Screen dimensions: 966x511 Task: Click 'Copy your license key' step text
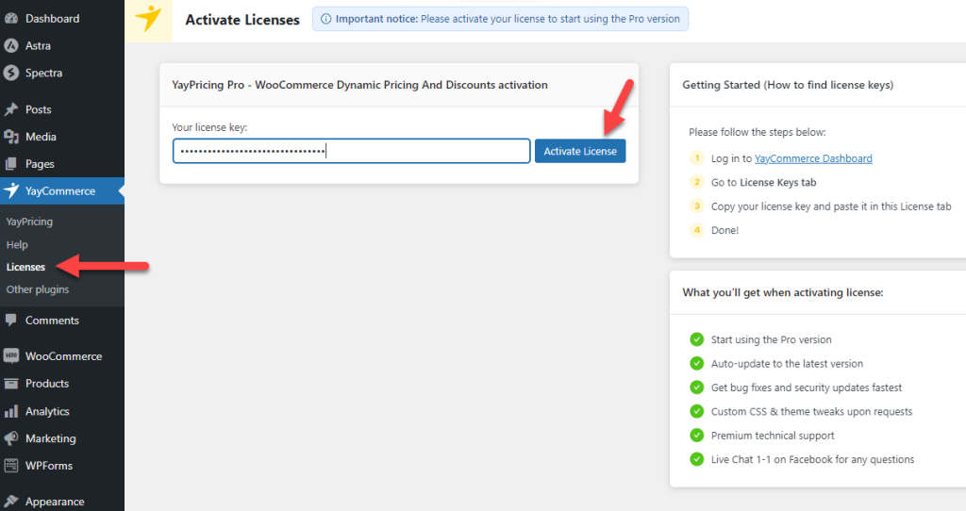(x=831, y=206)
